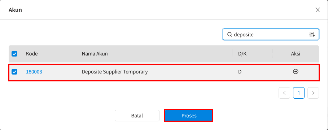
Task: Click the magnifier icon in search box
Action: (229, 35)
